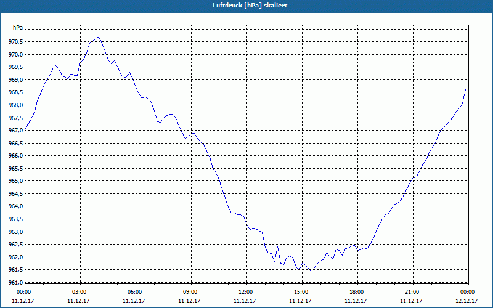The image size is (493, 308).
Task: Click the 961,5 y-axis value
Action: pos(15,270)
